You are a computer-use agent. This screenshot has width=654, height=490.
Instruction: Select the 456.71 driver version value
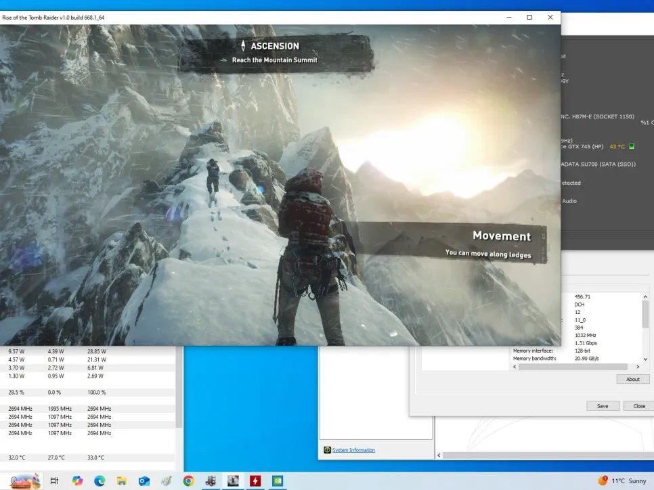click(x=582, y=297)
